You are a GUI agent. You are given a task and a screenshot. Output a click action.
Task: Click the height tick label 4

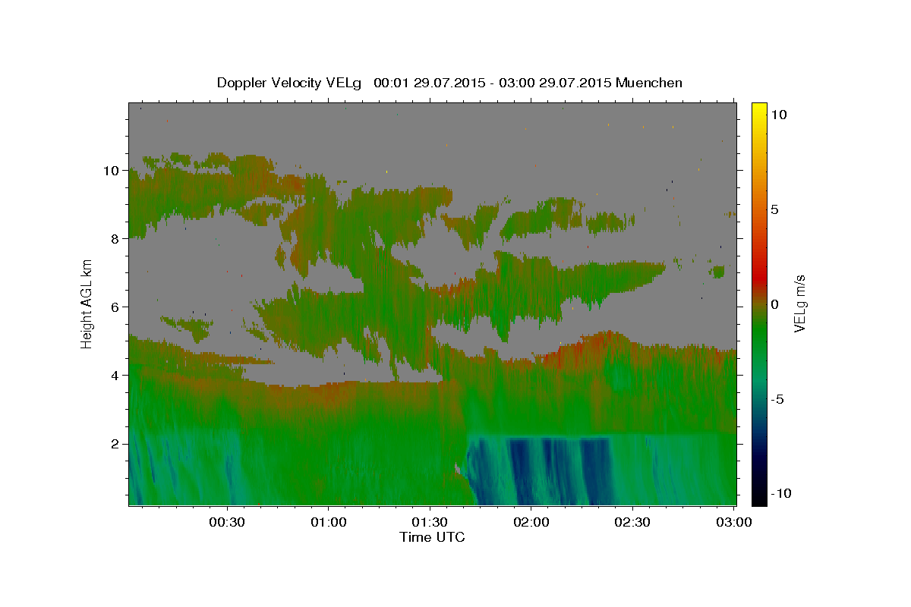click(115, 375)
